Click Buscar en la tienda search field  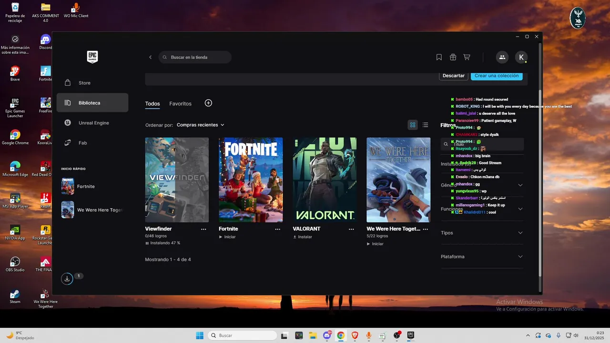[195, 57]
